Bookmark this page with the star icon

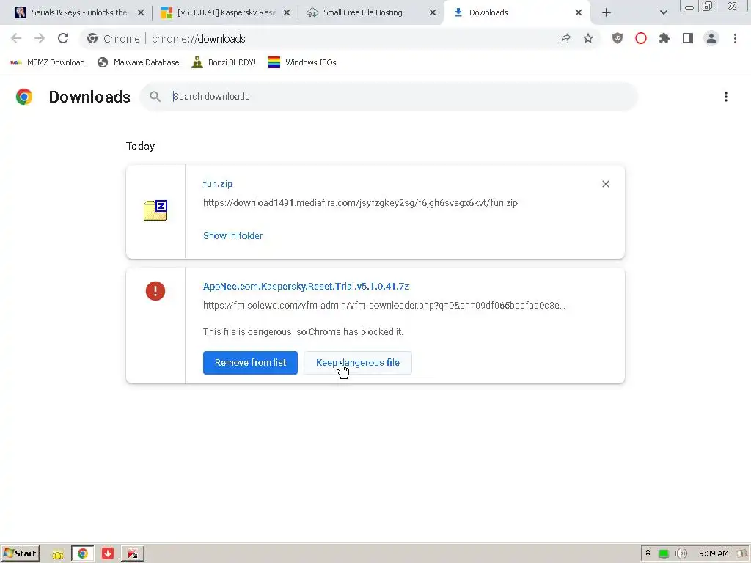588,39
